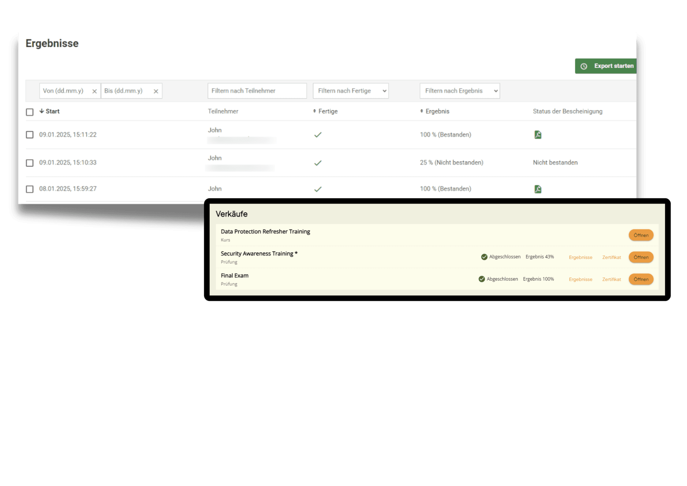
Task: Toggle the select-all checkbox in header
Action: (x=30, y=112)
